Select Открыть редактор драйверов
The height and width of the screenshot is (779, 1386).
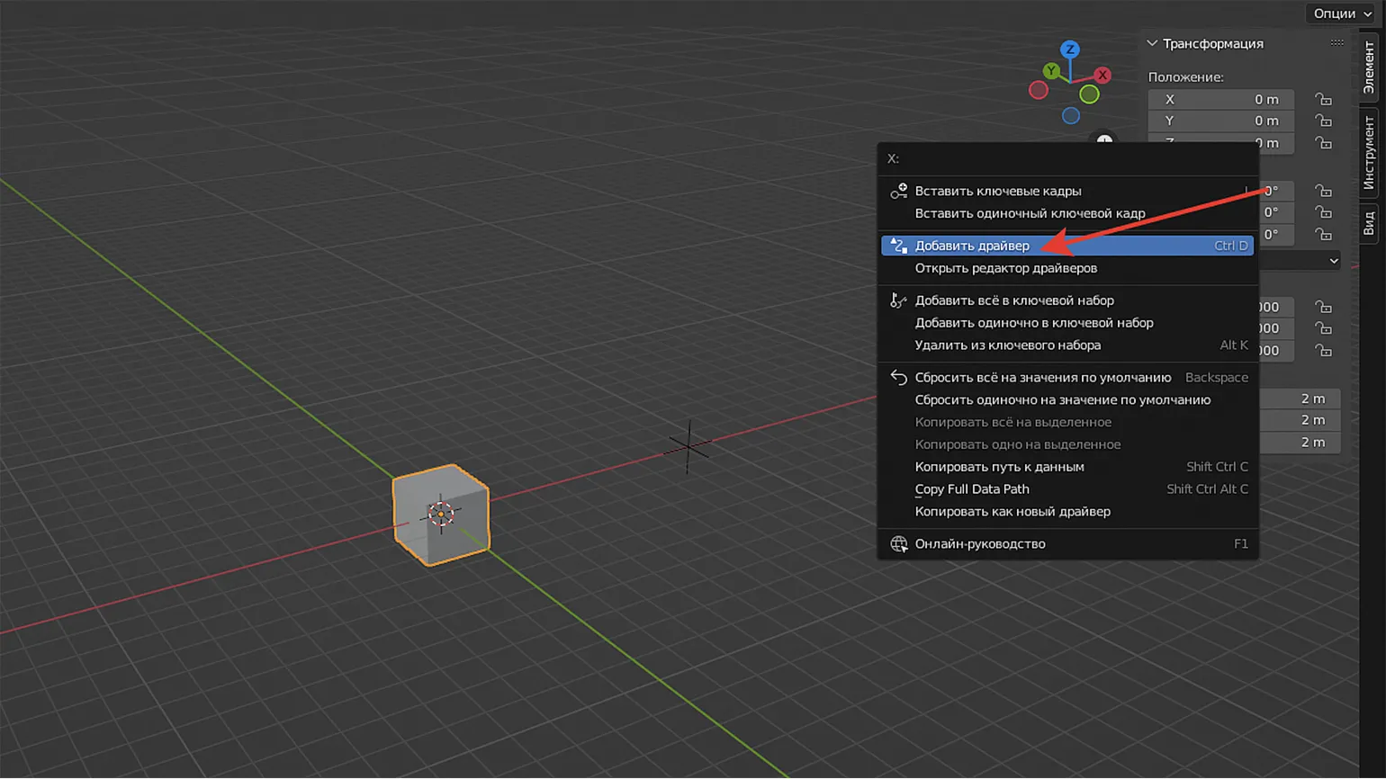coord(1005,268)
